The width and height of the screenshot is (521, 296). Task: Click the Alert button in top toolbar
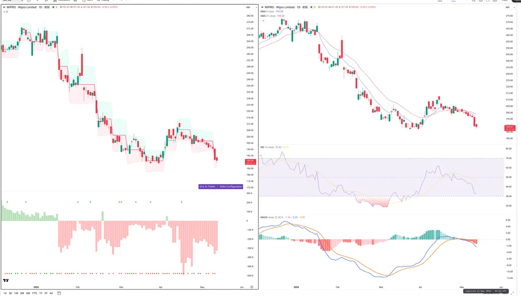tap(87, 1)
